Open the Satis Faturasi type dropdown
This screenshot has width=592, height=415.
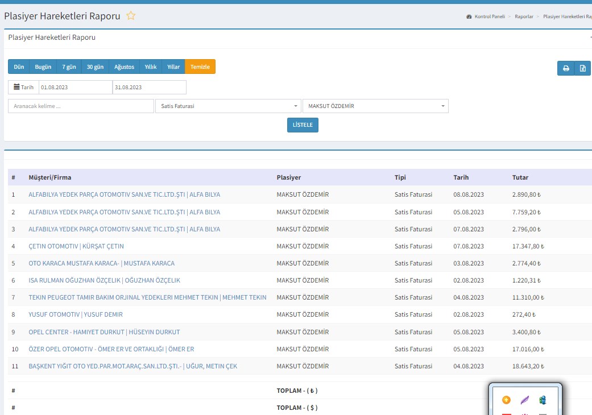tap(228, 106)
